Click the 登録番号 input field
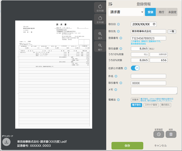 (148, 38)
